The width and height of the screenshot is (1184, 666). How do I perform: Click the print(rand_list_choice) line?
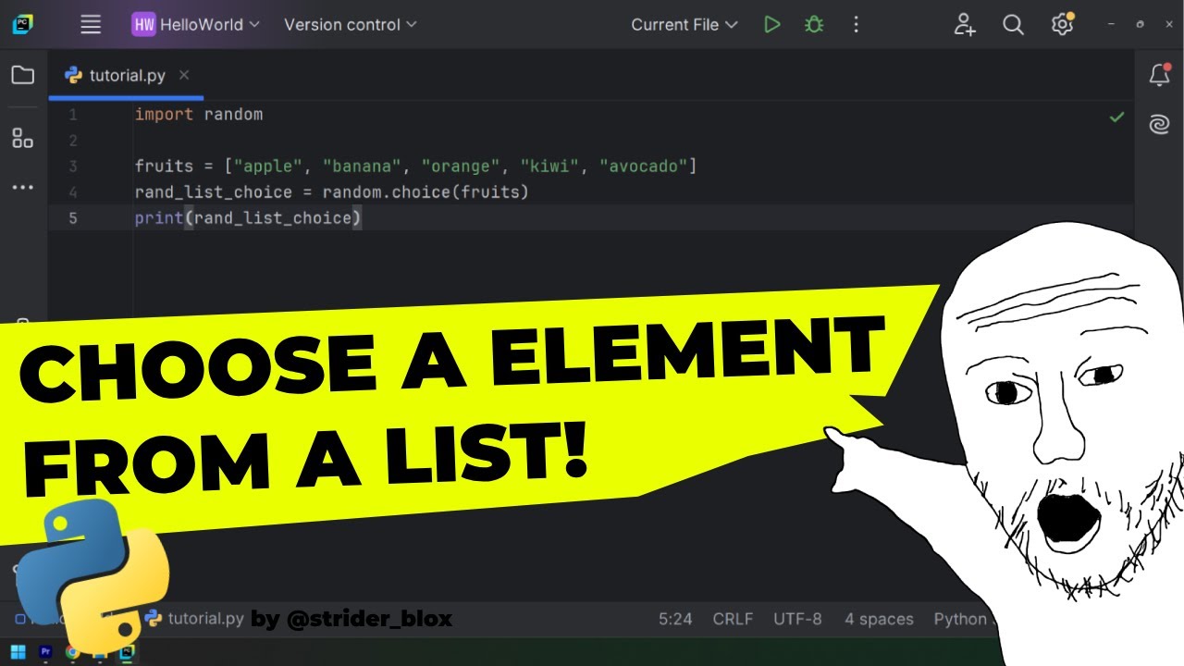248,218
